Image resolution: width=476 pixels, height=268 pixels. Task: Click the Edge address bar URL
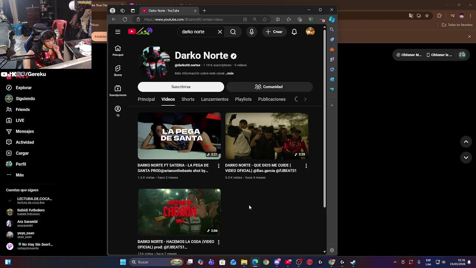(x=183, y=19)
